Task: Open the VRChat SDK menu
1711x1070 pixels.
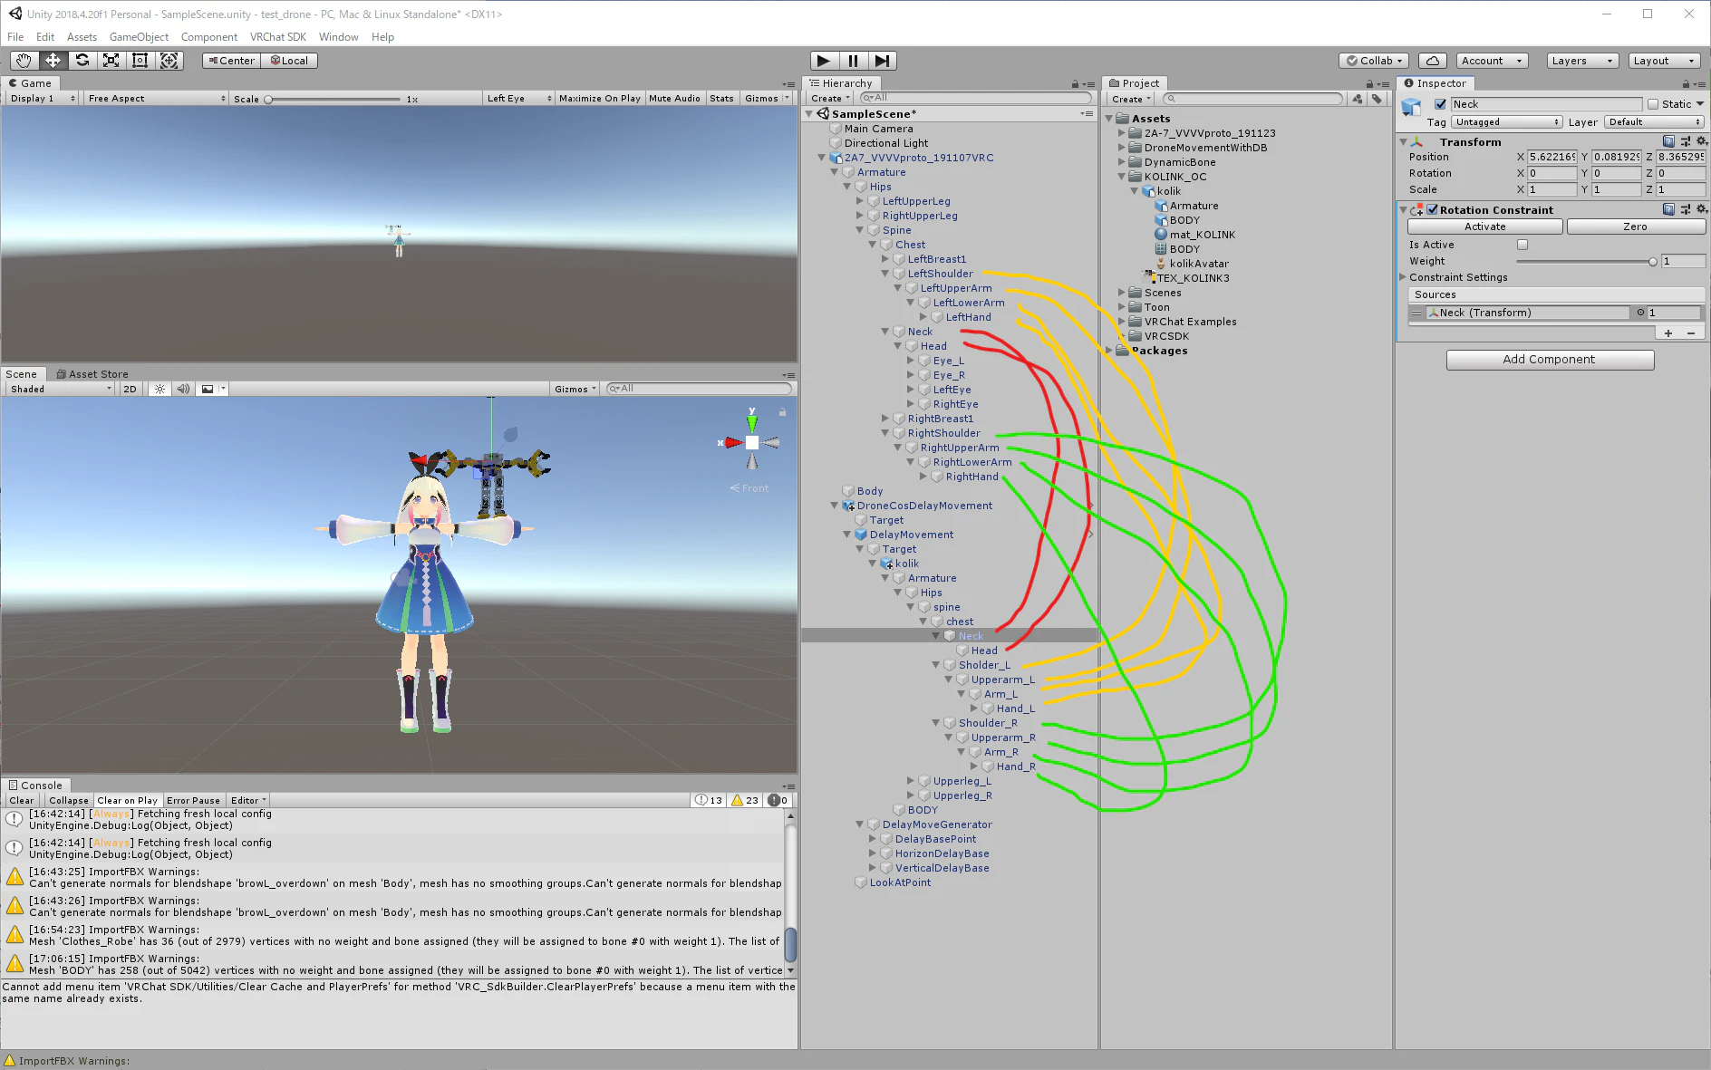Action: pos(278,37)
